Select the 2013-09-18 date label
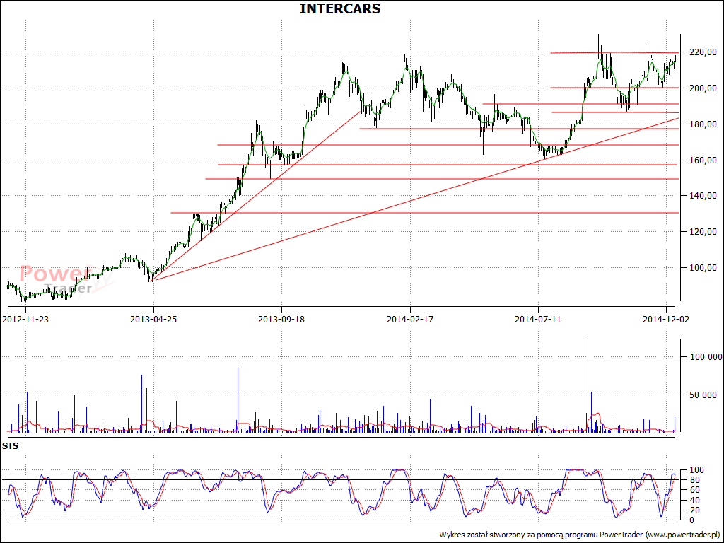 pyautogui.click(x=281, y=319)
